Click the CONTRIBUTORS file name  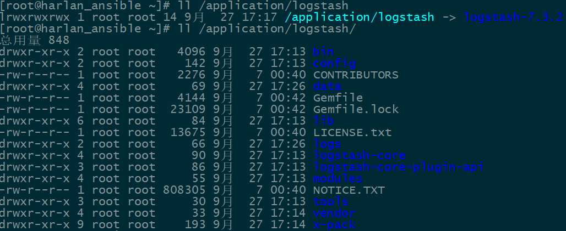click(x=356, y=75)
